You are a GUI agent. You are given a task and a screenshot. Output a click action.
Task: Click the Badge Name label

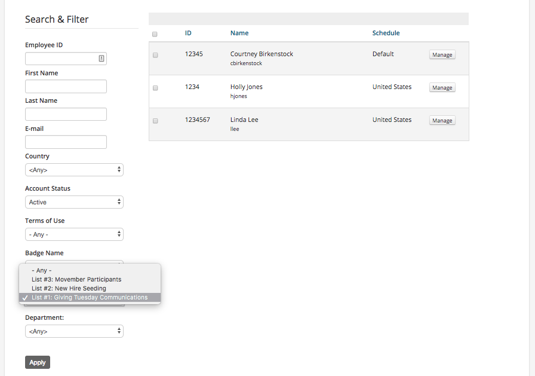44,253
